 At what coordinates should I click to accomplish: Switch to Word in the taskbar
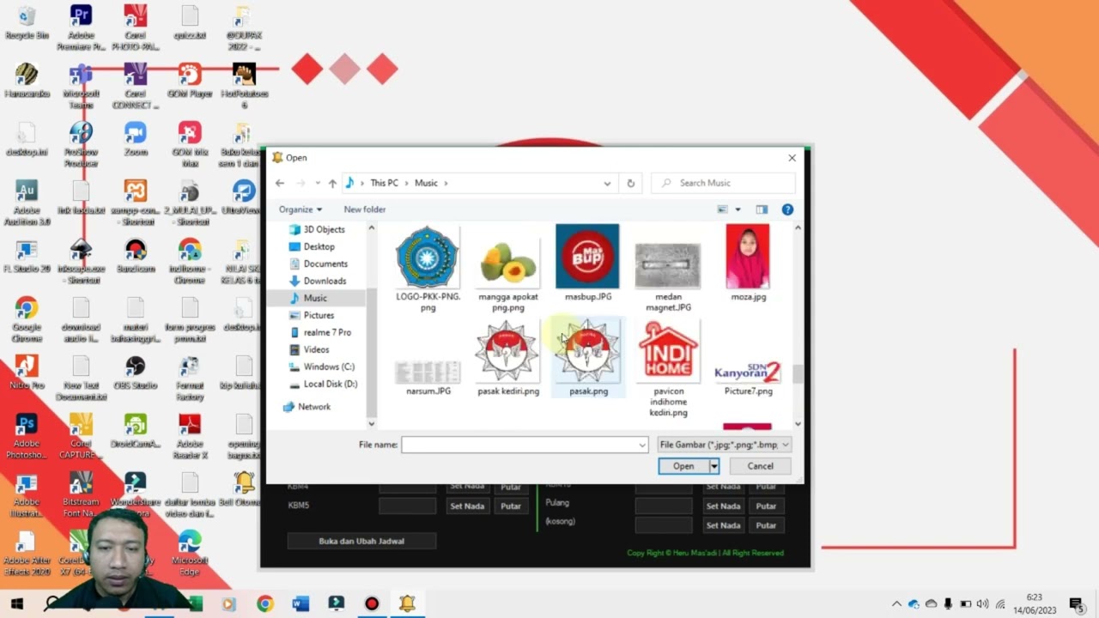pyautogui.click(x=301, y=604)
